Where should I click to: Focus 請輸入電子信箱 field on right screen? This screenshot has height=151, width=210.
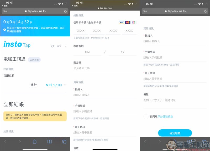click(x=175, y=79)
